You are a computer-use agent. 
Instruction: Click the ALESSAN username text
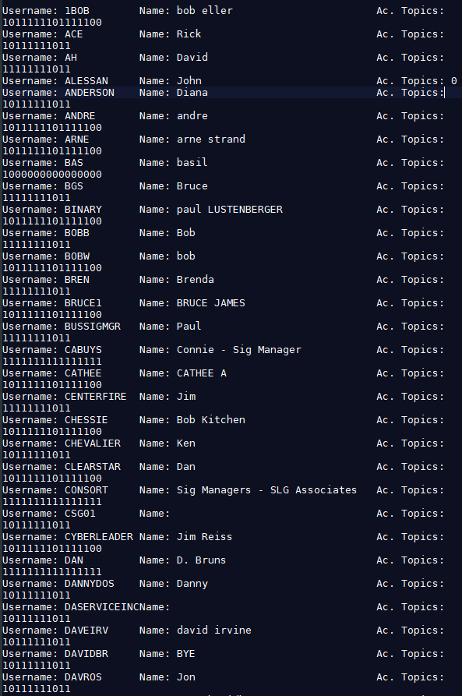(x=86, y=81)
